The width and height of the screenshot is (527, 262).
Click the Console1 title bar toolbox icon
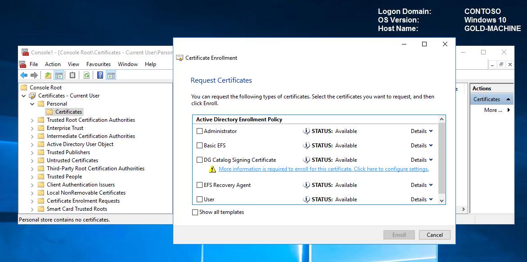coord(25,52)
